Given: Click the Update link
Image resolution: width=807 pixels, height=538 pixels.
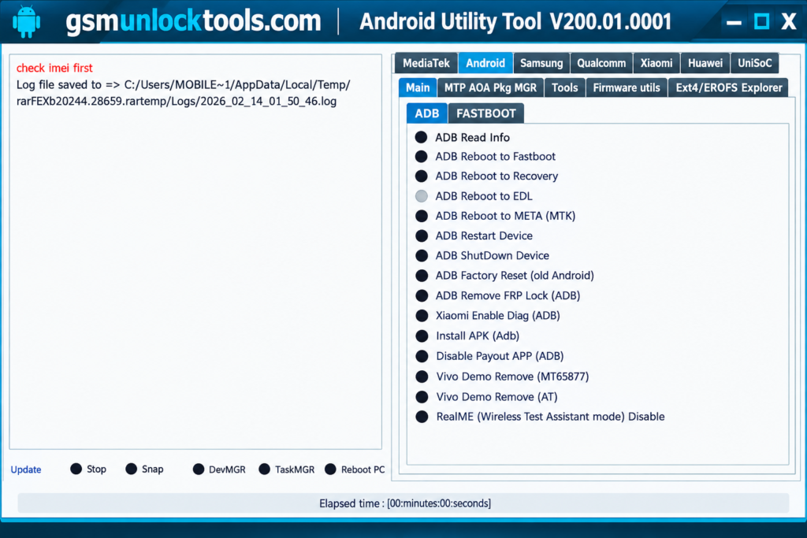Looking at the screenshot, I should (x=26, y=469).
